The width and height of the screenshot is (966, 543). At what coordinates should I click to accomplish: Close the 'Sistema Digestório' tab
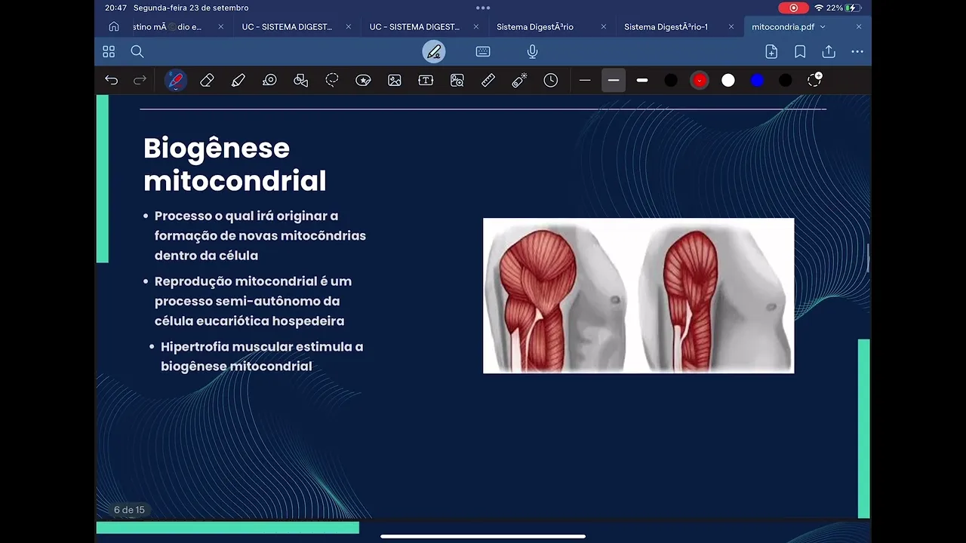604,26
